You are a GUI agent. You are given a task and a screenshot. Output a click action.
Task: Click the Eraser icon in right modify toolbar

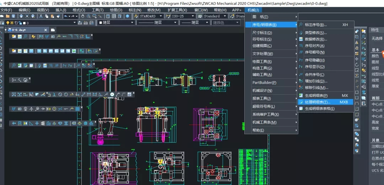tap(357, 31)
